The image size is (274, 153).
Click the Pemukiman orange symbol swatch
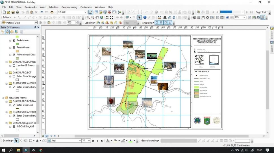click(17, 51)
